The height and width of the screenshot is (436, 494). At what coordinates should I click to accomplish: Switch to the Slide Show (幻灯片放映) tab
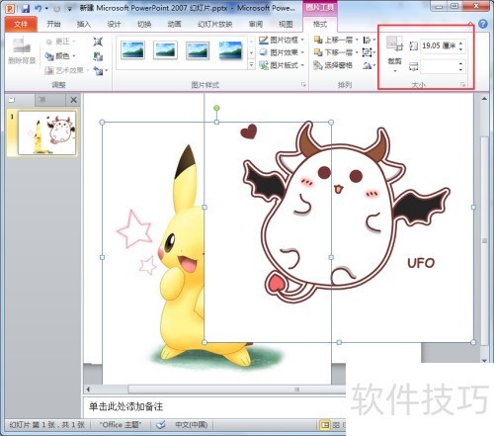215,24
